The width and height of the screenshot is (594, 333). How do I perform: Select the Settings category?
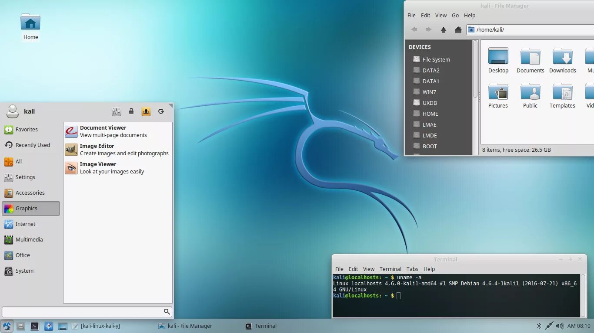point(31,177)
